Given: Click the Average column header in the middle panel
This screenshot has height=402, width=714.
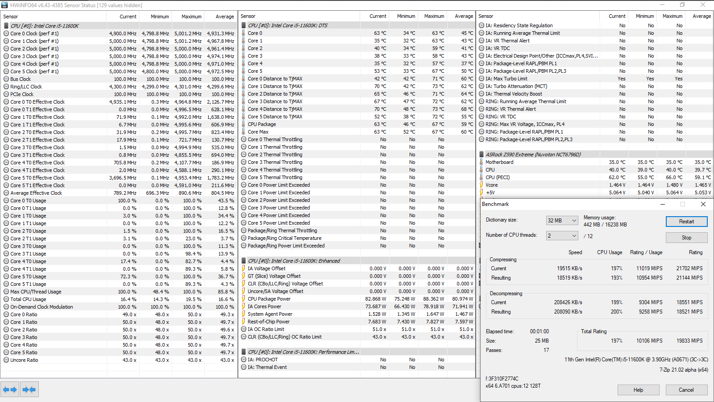Looking at the screenshot, I should click(461, 16).
